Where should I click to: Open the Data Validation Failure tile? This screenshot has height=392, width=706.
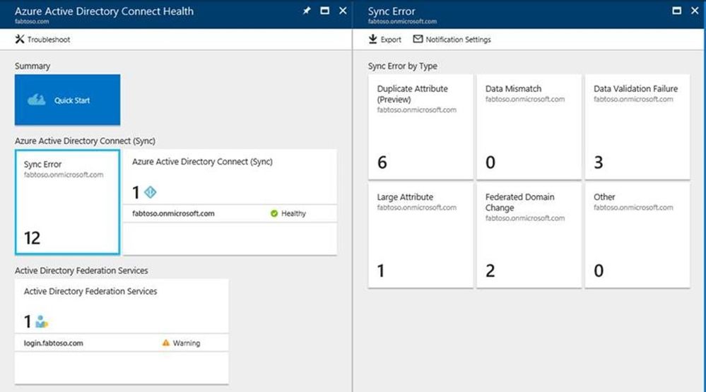(637, 127)
